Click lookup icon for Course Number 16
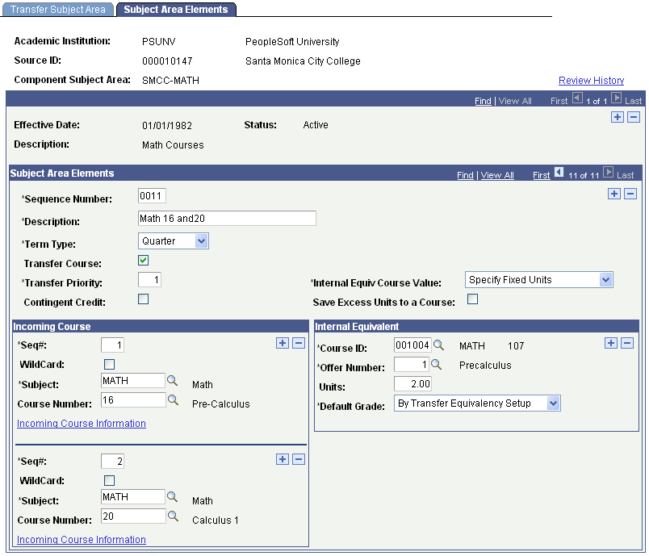The width and height of the screenshot is (649, 556). pos(173,400)
